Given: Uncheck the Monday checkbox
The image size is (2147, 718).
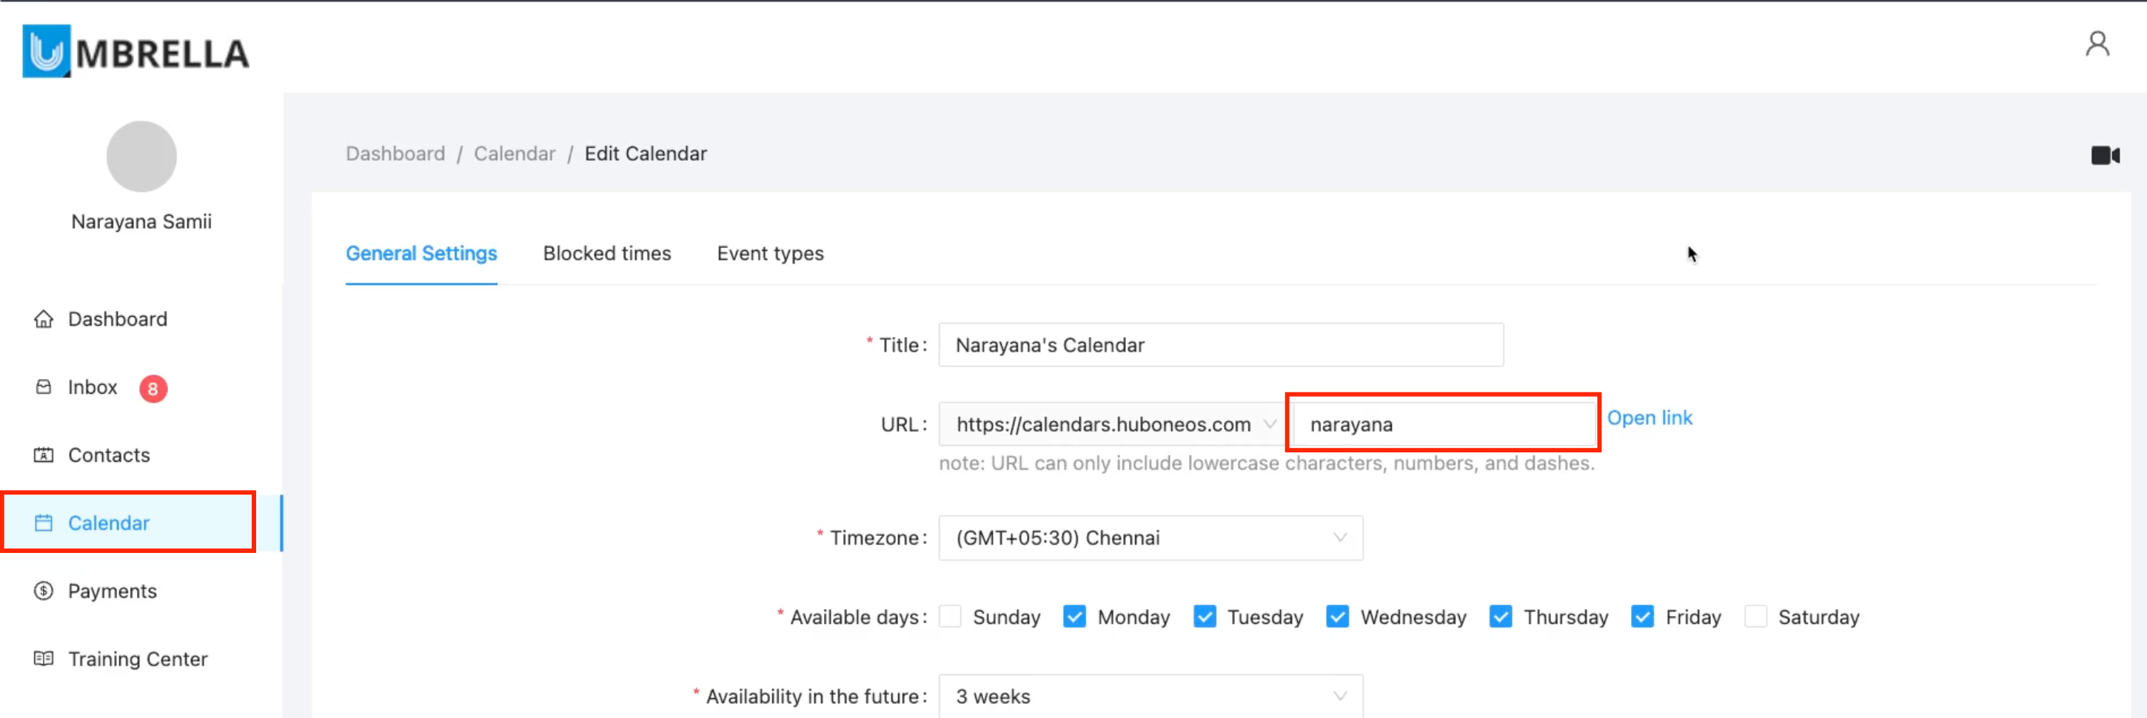Looking at the screenshot, I should [x=1074, y=617].
